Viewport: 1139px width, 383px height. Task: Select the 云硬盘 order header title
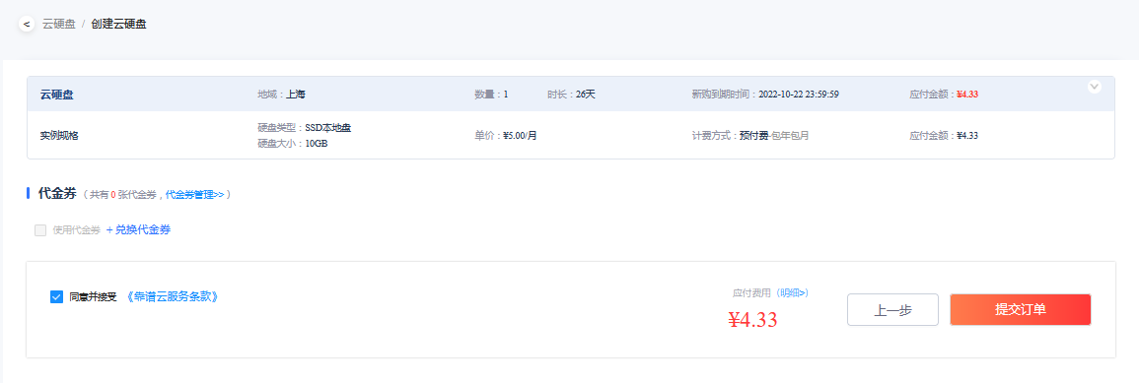point(56,95)
